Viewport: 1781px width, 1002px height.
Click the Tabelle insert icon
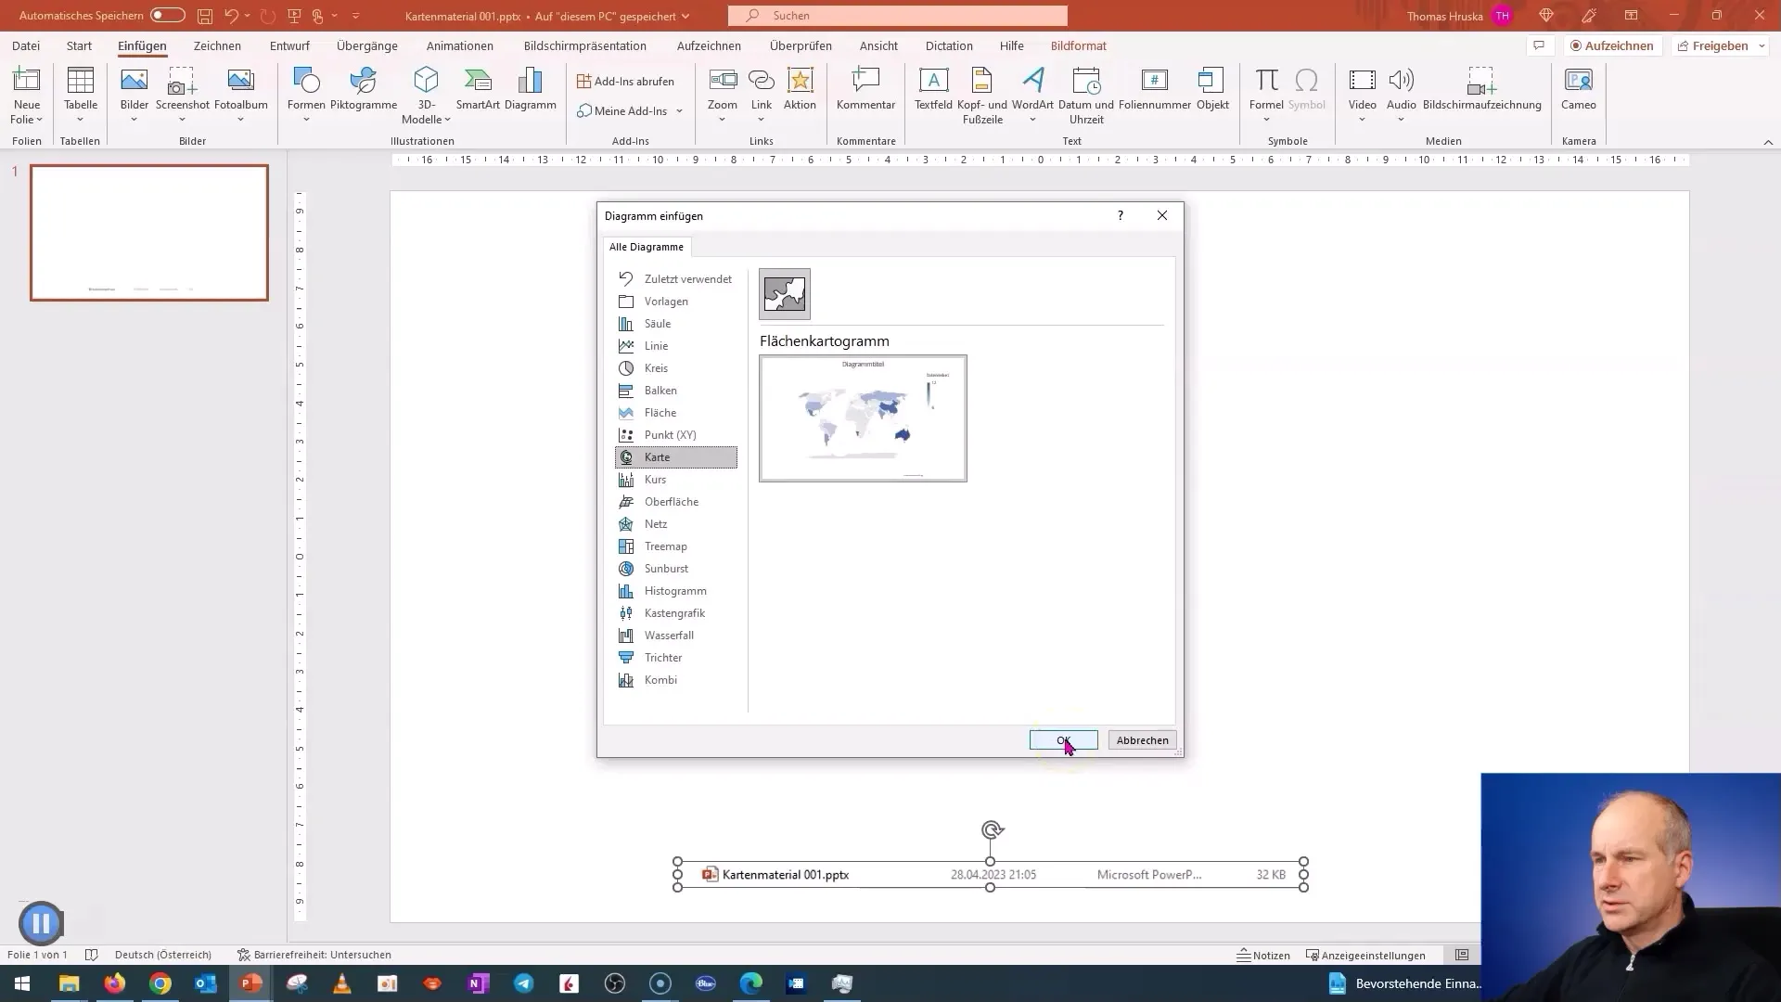click(81, 82)
